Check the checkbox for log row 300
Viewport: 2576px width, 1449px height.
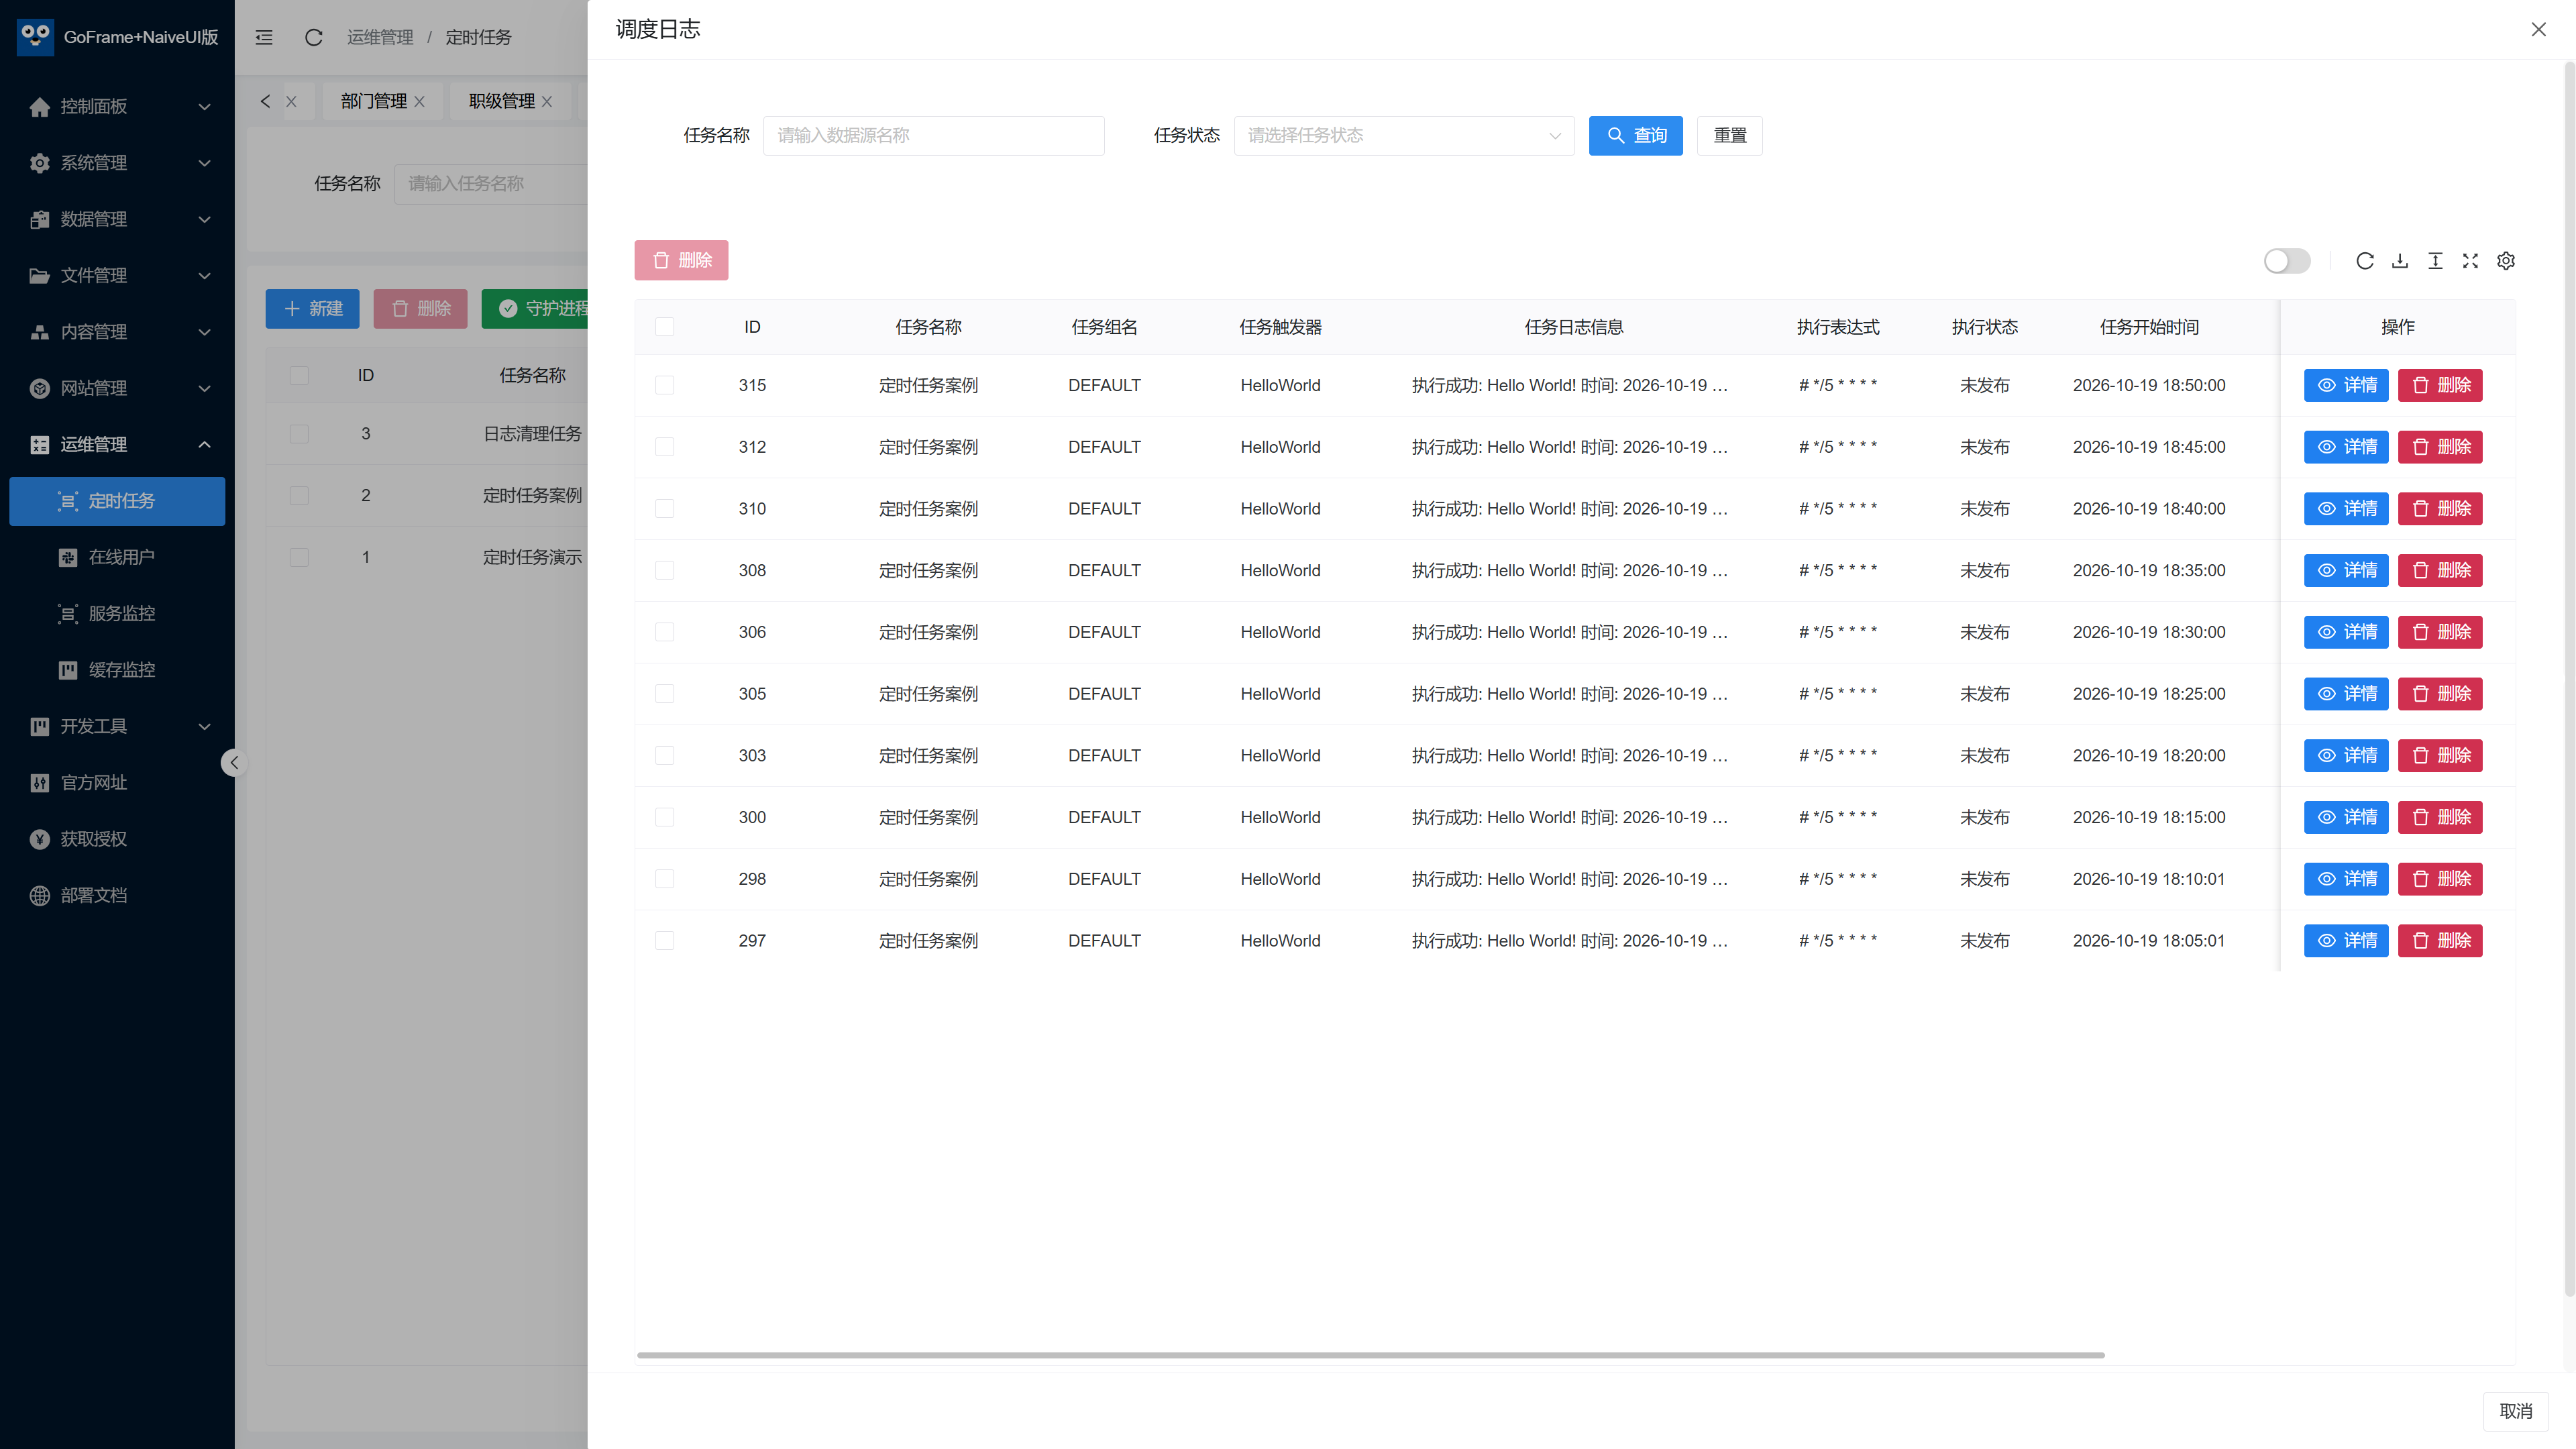tap(664, 817)
